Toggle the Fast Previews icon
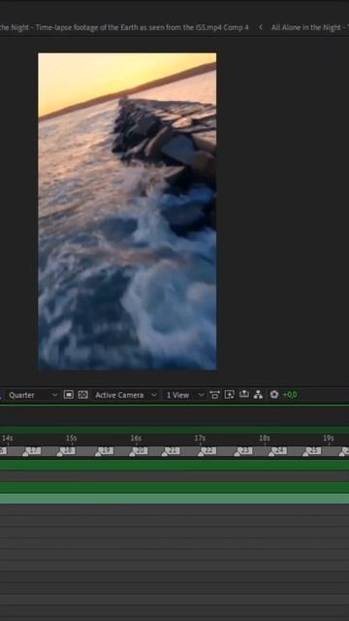The height and width of the screenshot is (621, 349). tap(229, 395)
